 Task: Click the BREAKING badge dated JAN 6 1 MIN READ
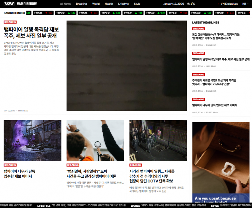point(198,53)
